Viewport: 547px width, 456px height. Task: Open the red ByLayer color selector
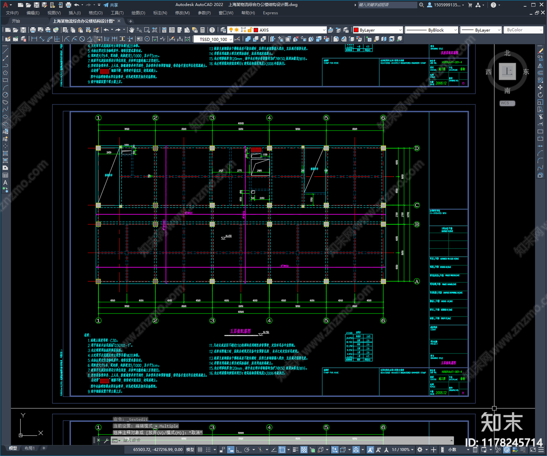[x=378, y=30]
